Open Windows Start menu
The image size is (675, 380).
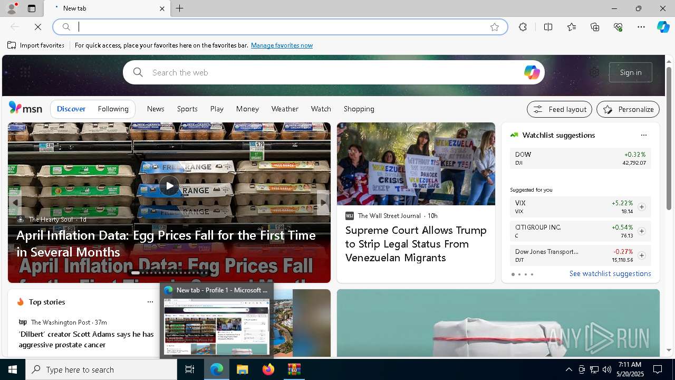pyautogui.click(x=13, y=369)
